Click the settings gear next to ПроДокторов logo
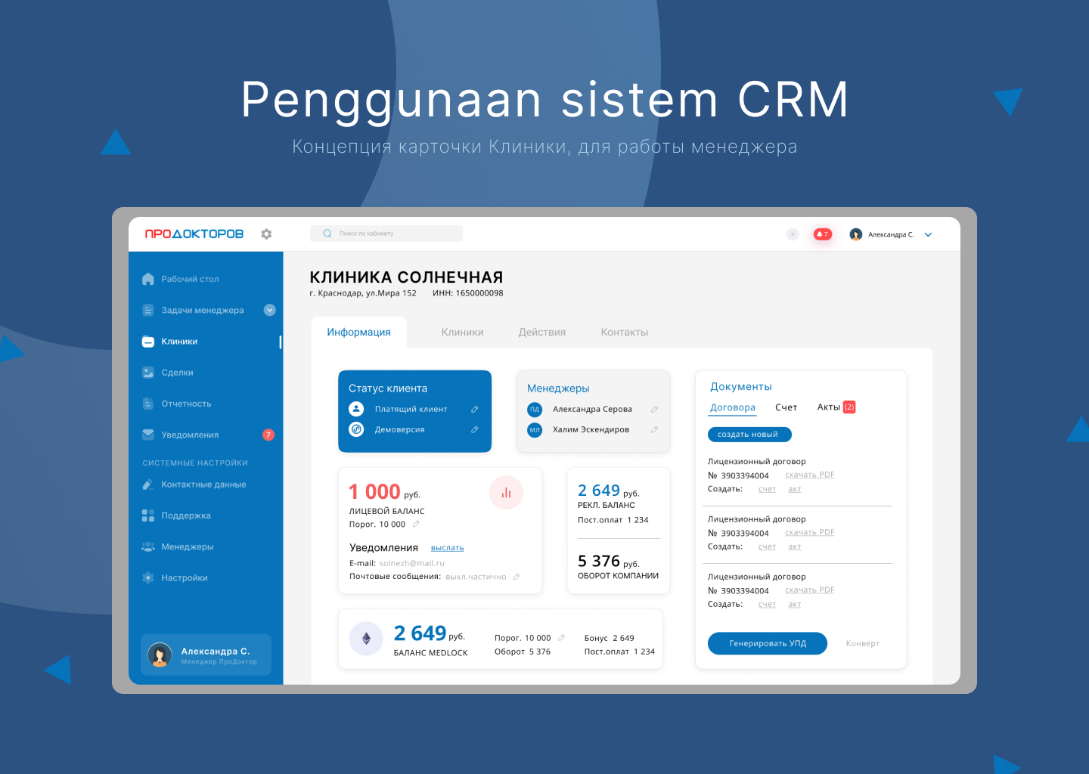1089x774 pixels. click(266, 234)
